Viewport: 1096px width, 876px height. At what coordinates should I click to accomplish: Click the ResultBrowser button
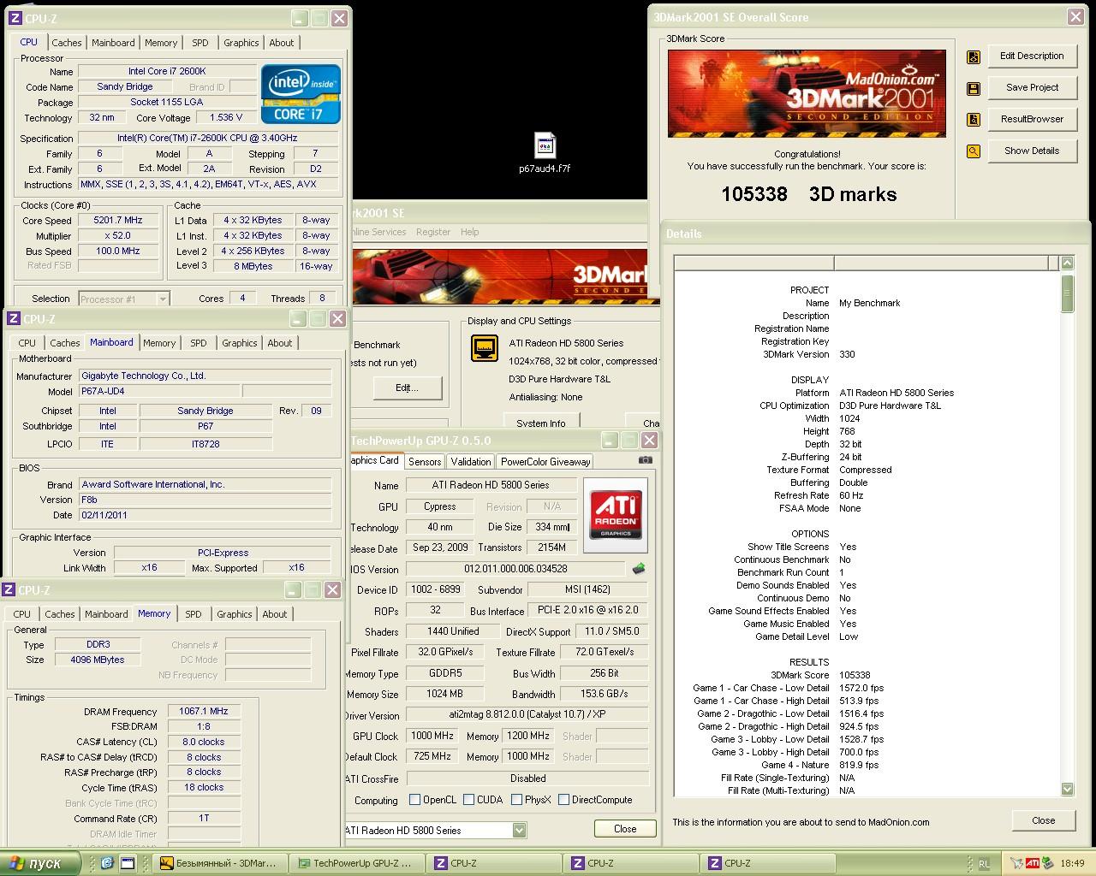(1032, 120)
